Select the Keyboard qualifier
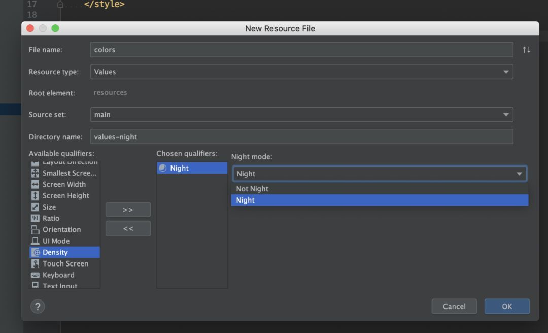This screenshot has width=548, height=333. pyautogui.click(x=58, y=275)
